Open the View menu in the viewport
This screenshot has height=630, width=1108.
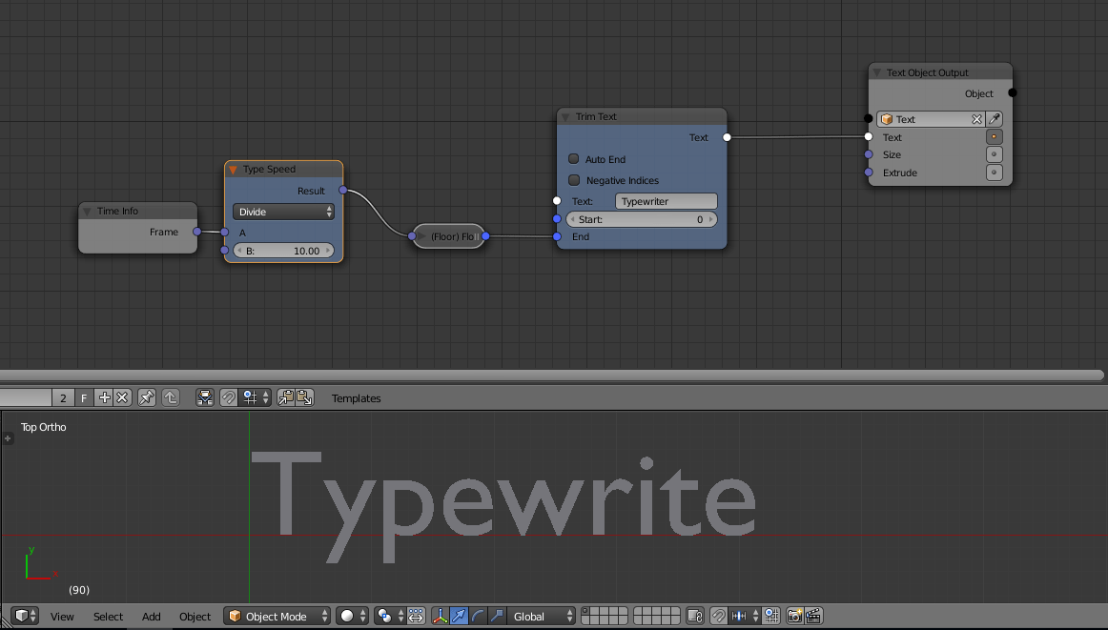point(62,617)
